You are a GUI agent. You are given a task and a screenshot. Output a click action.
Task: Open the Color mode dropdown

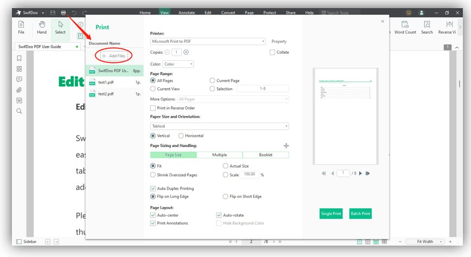pyautogui.click(x=178, y=64)
